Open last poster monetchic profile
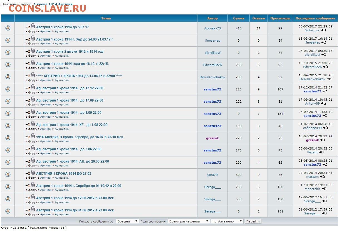339x233 pixels. tap(313, 189)
